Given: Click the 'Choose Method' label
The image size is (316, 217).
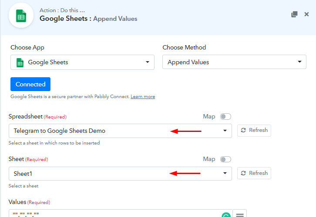Looking at the screenshot, I should coord(184,47).
